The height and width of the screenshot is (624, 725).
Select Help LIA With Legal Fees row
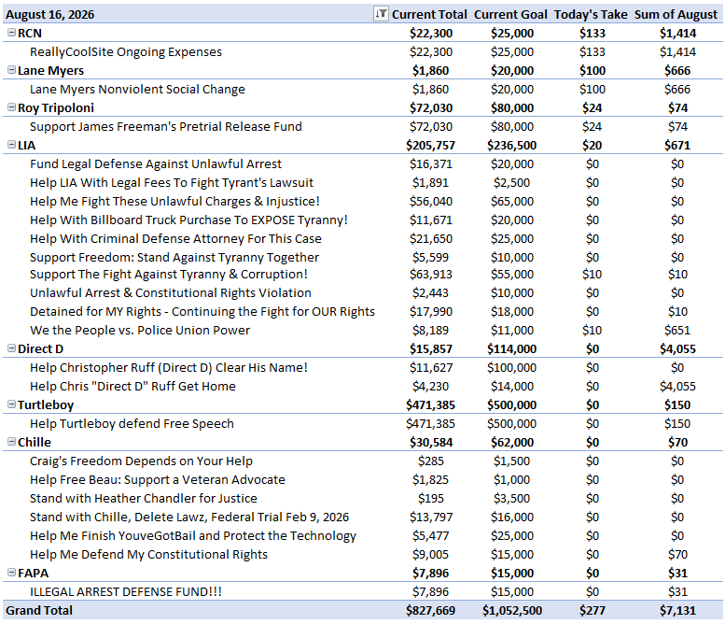[172, 182]
